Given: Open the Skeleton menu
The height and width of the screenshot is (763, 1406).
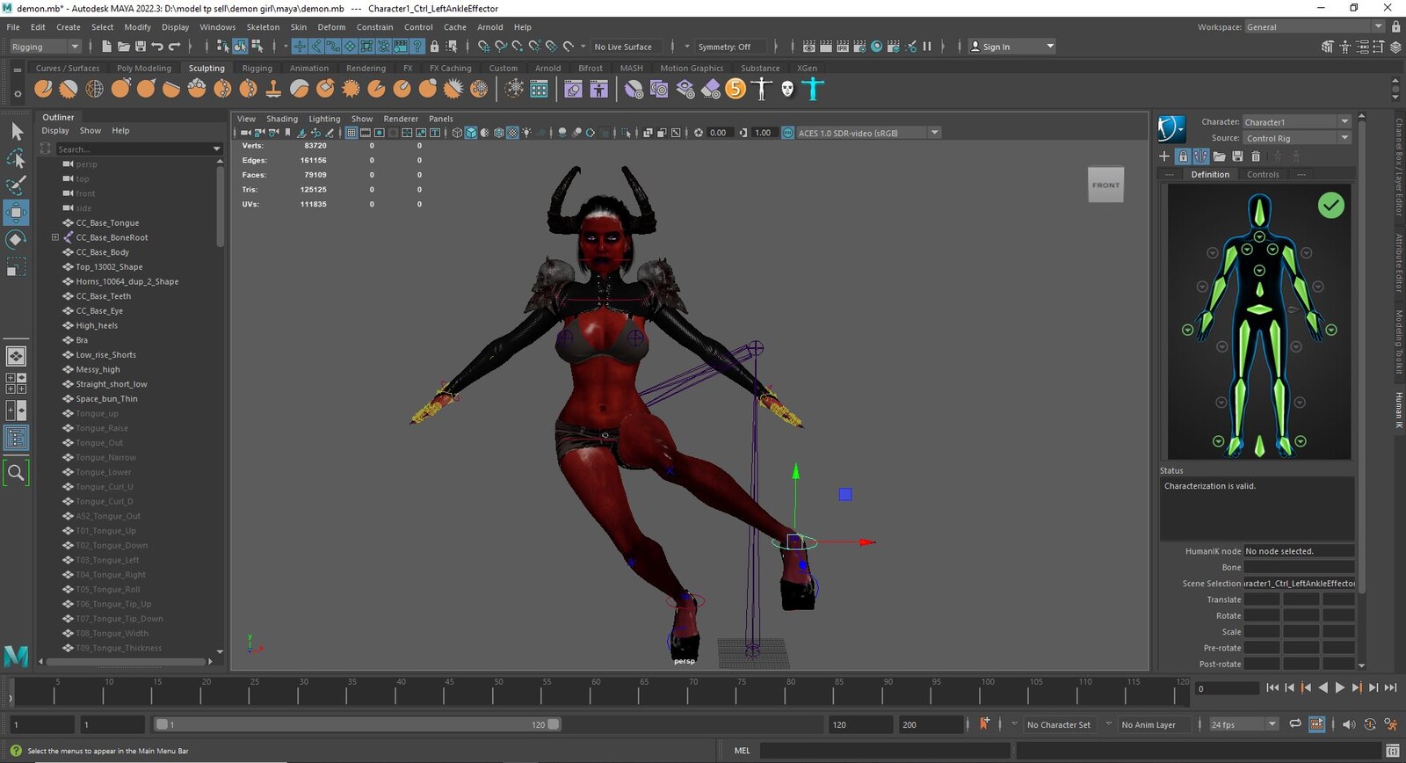Looking at the screenshot, I should pyautogui.click(x=263, y=27).
